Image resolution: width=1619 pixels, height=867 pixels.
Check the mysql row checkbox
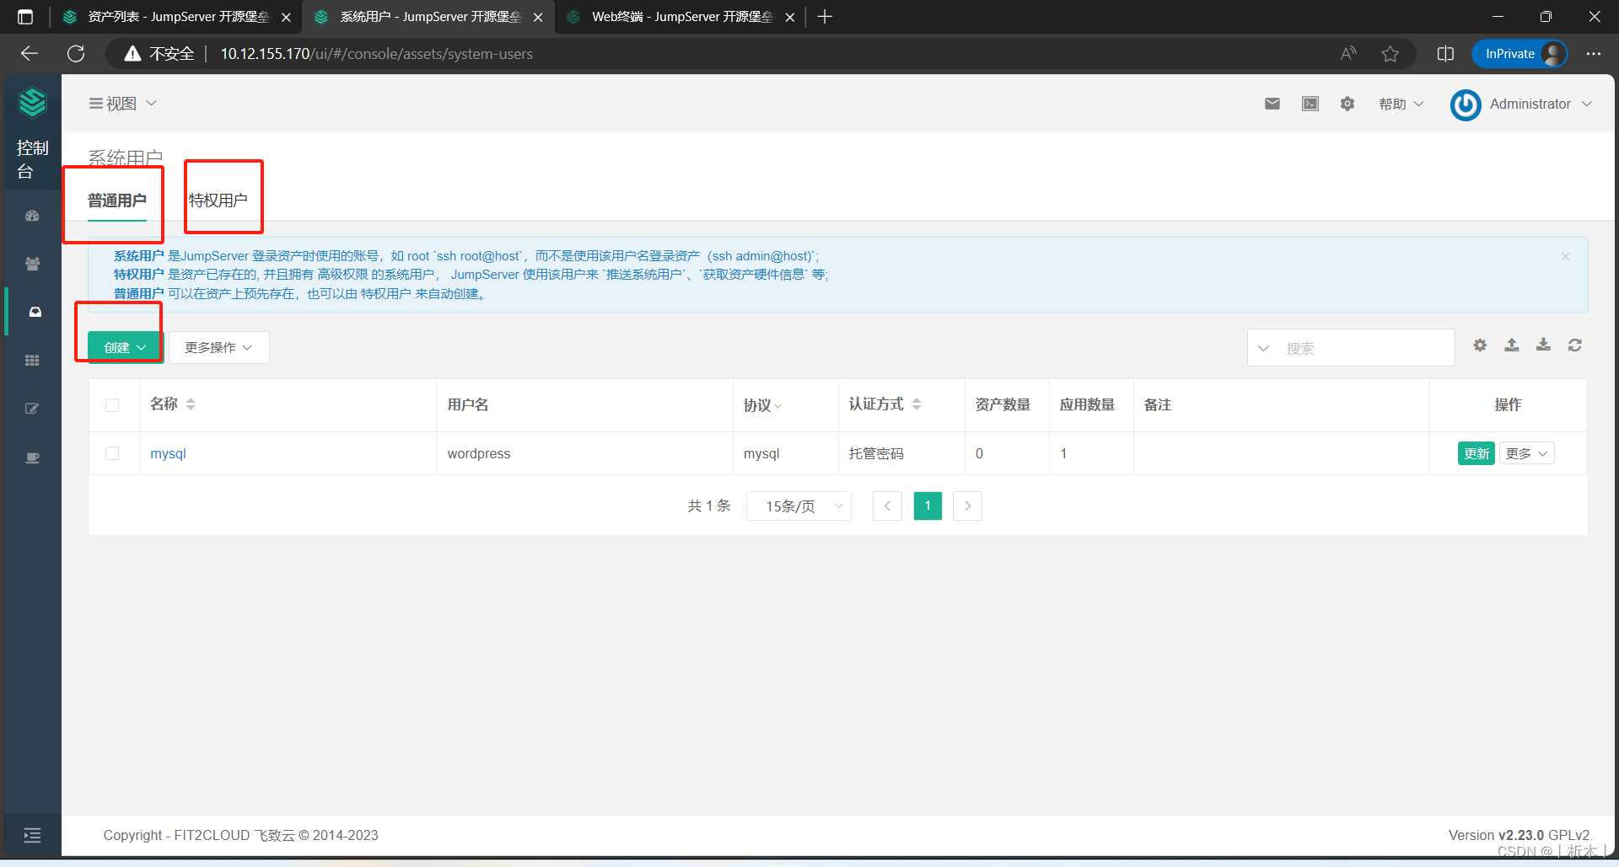[112, 453]
